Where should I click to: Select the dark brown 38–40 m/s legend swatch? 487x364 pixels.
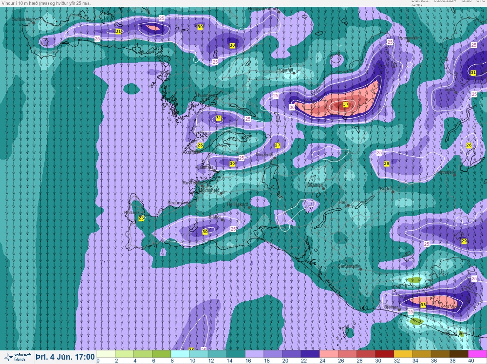(x=459, y=354)
